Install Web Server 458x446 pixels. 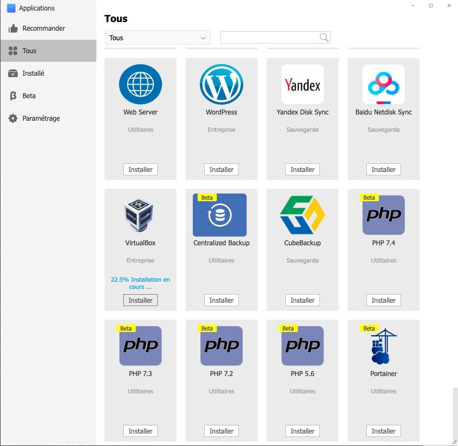coord(140,170)
